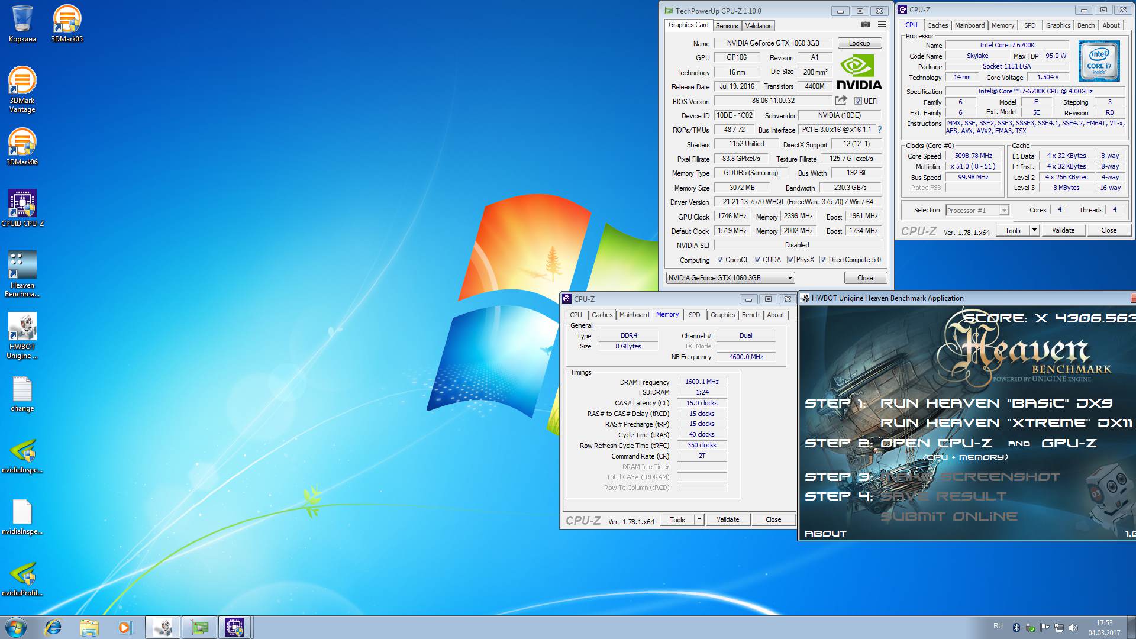Launch the 3DMark05 desktop shortcut
Screen dimensions: 1136x639
point(67,24)
